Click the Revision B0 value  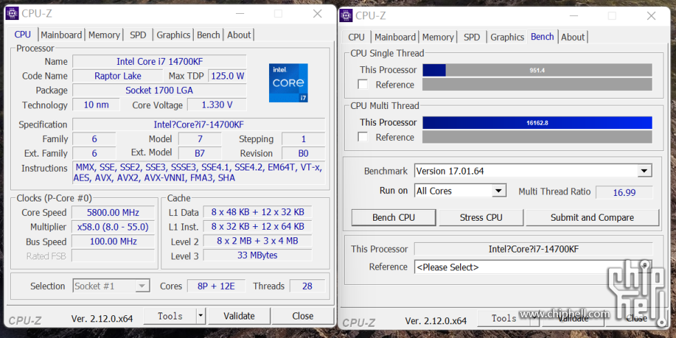tap(303, 153)
